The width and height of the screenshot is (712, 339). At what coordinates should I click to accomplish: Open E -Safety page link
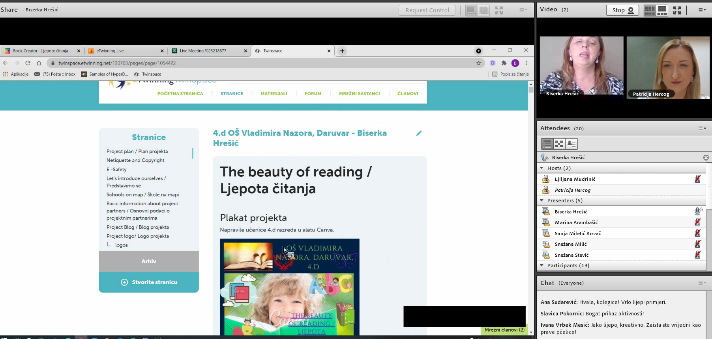(116, 170)
